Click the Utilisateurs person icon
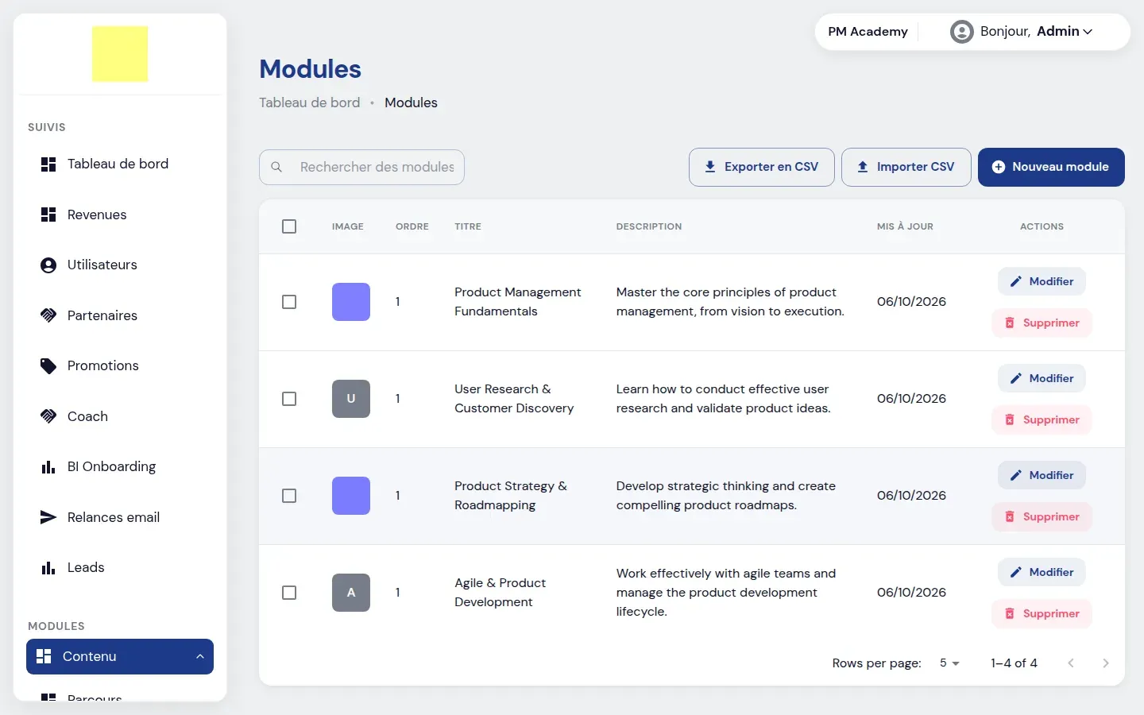This screenshot has height=715, width=1144. (48, 265)
